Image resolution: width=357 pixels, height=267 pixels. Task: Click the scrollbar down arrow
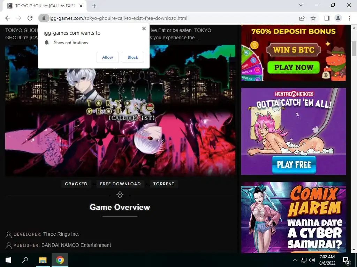[354, 250]
